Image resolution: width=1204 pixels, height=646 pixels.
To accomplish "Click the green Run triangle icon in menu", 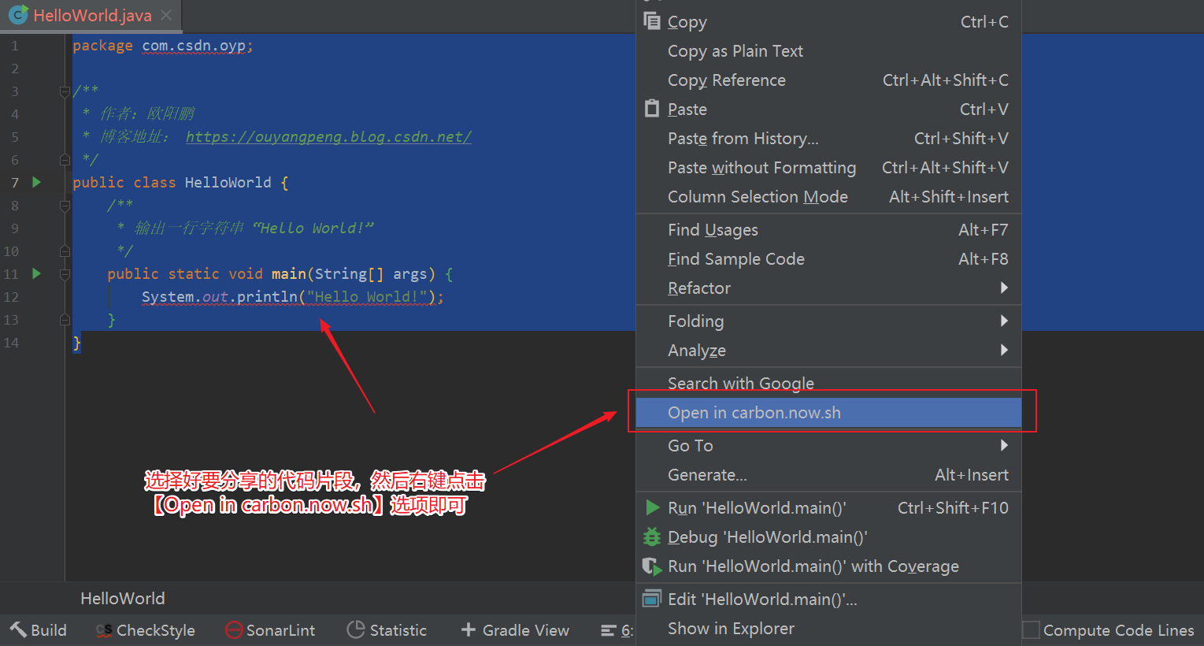I will [652, 507].
